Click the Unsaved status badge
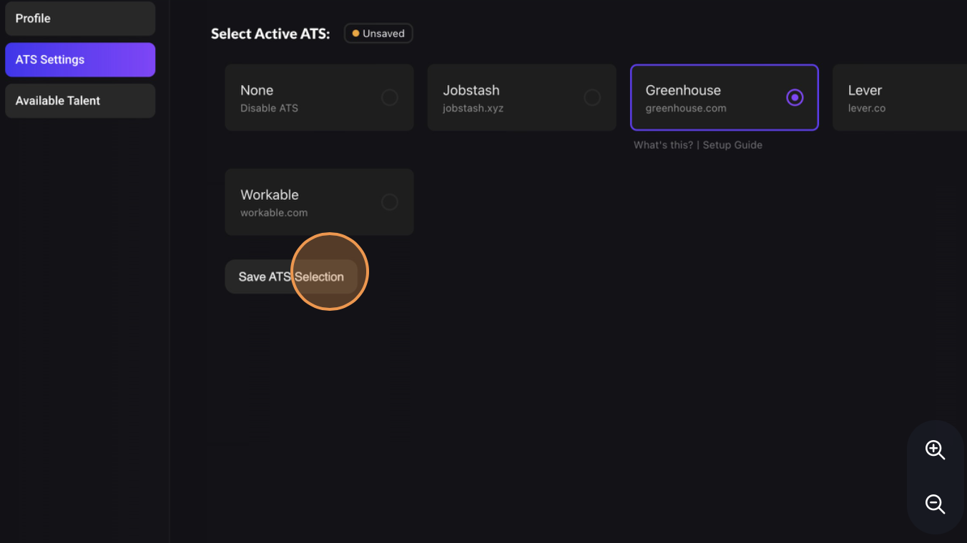 [378, 34]
